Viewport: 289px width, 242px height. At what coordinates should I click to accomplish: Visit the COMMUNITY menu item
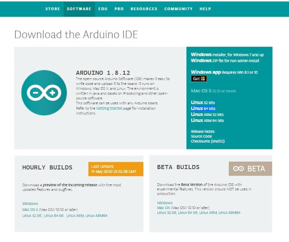[178, 9]
